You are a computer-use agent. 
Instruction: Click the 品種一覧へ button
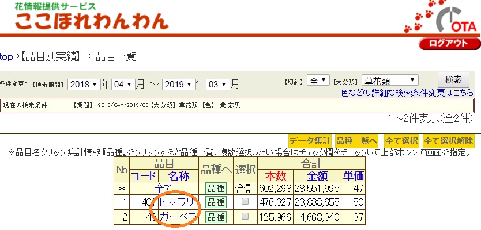356,141
